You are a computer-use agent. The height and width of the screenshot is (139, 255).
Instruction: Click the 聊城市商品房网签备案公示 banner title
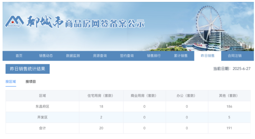click(85, 22)
